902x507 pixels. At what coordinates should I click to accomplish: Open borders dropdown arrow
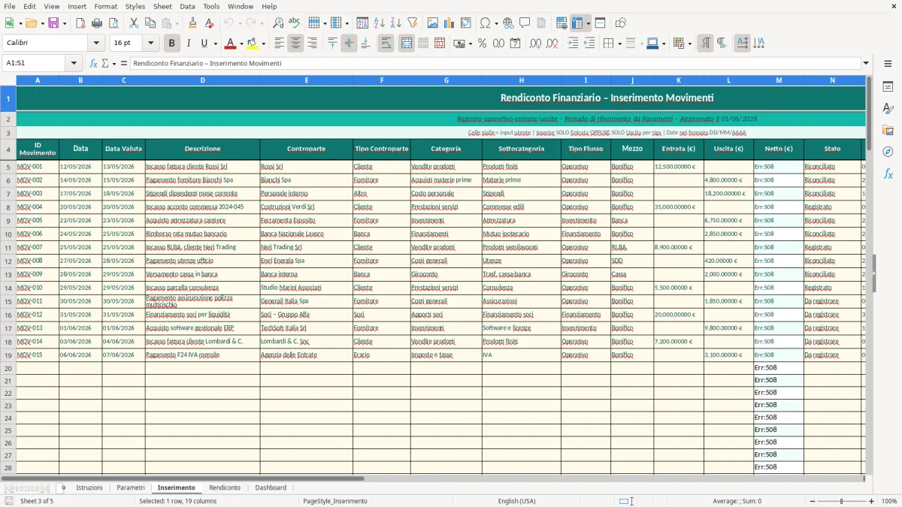(619, 44)
